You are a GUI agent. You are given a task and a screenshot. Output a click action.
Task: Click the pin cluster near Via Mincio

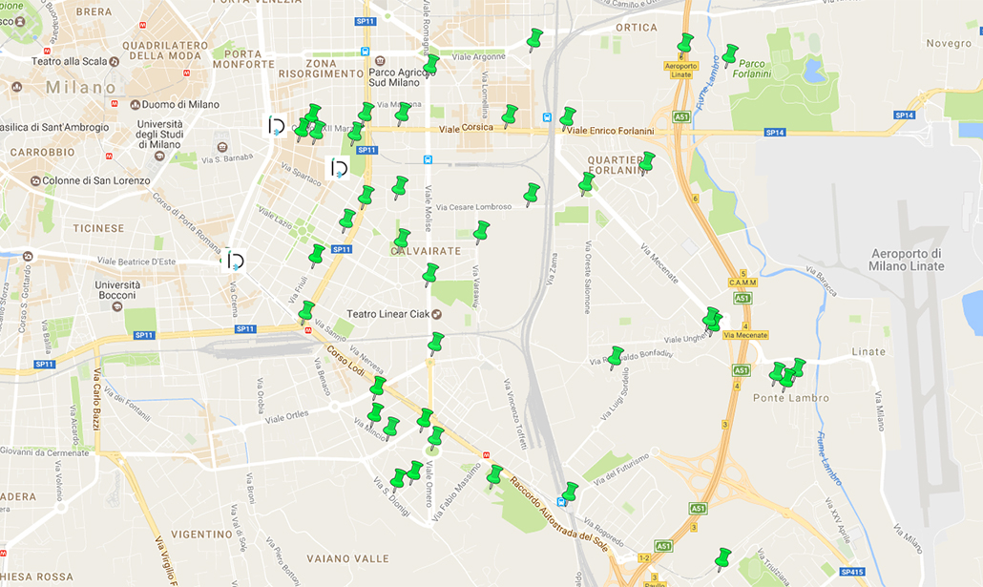pyautogui.click(x=382, y=420)
